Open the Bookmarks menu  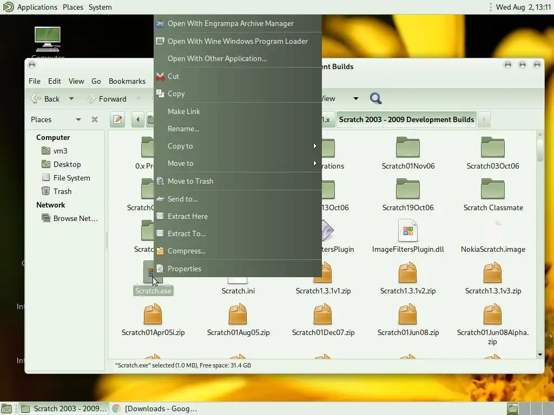pos(127,81)
